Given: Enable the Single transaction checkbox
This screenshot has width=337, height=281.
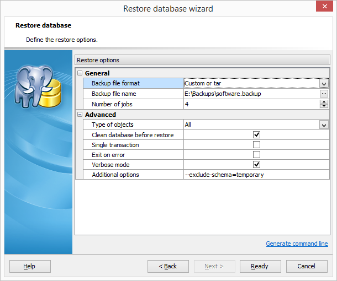Looking at the screenshot, I should tap(256, 145).
